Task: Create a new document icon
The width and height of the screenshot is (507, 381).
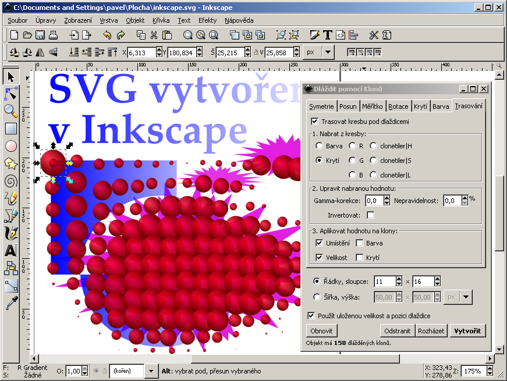Action: pos(14,35)
